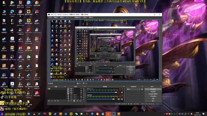Viewport: 207px width, 116px height.
Task: Pop out the Audio Mixer dock panel
Action: click(124, 87)
